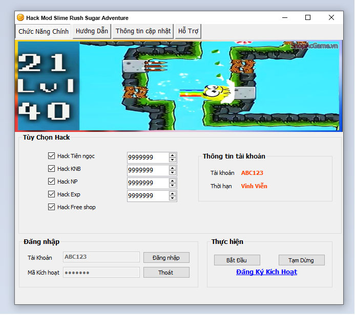
Task: Increase the Hack KNB value with up arrow
Action: (x=173, y=168)
